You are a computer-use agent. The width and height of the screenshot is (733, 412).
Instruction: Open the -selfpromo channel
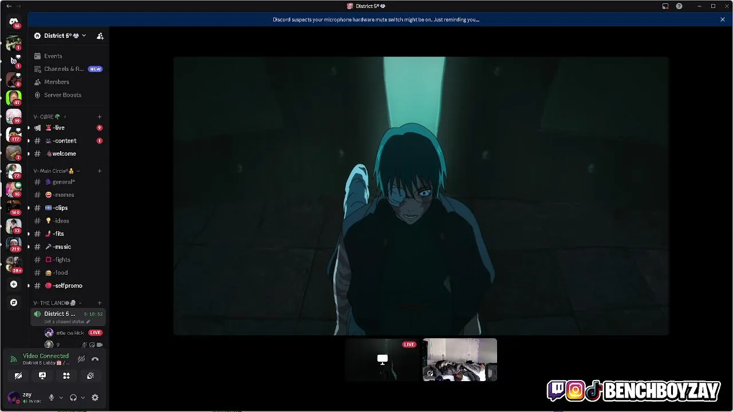(68, 286)
